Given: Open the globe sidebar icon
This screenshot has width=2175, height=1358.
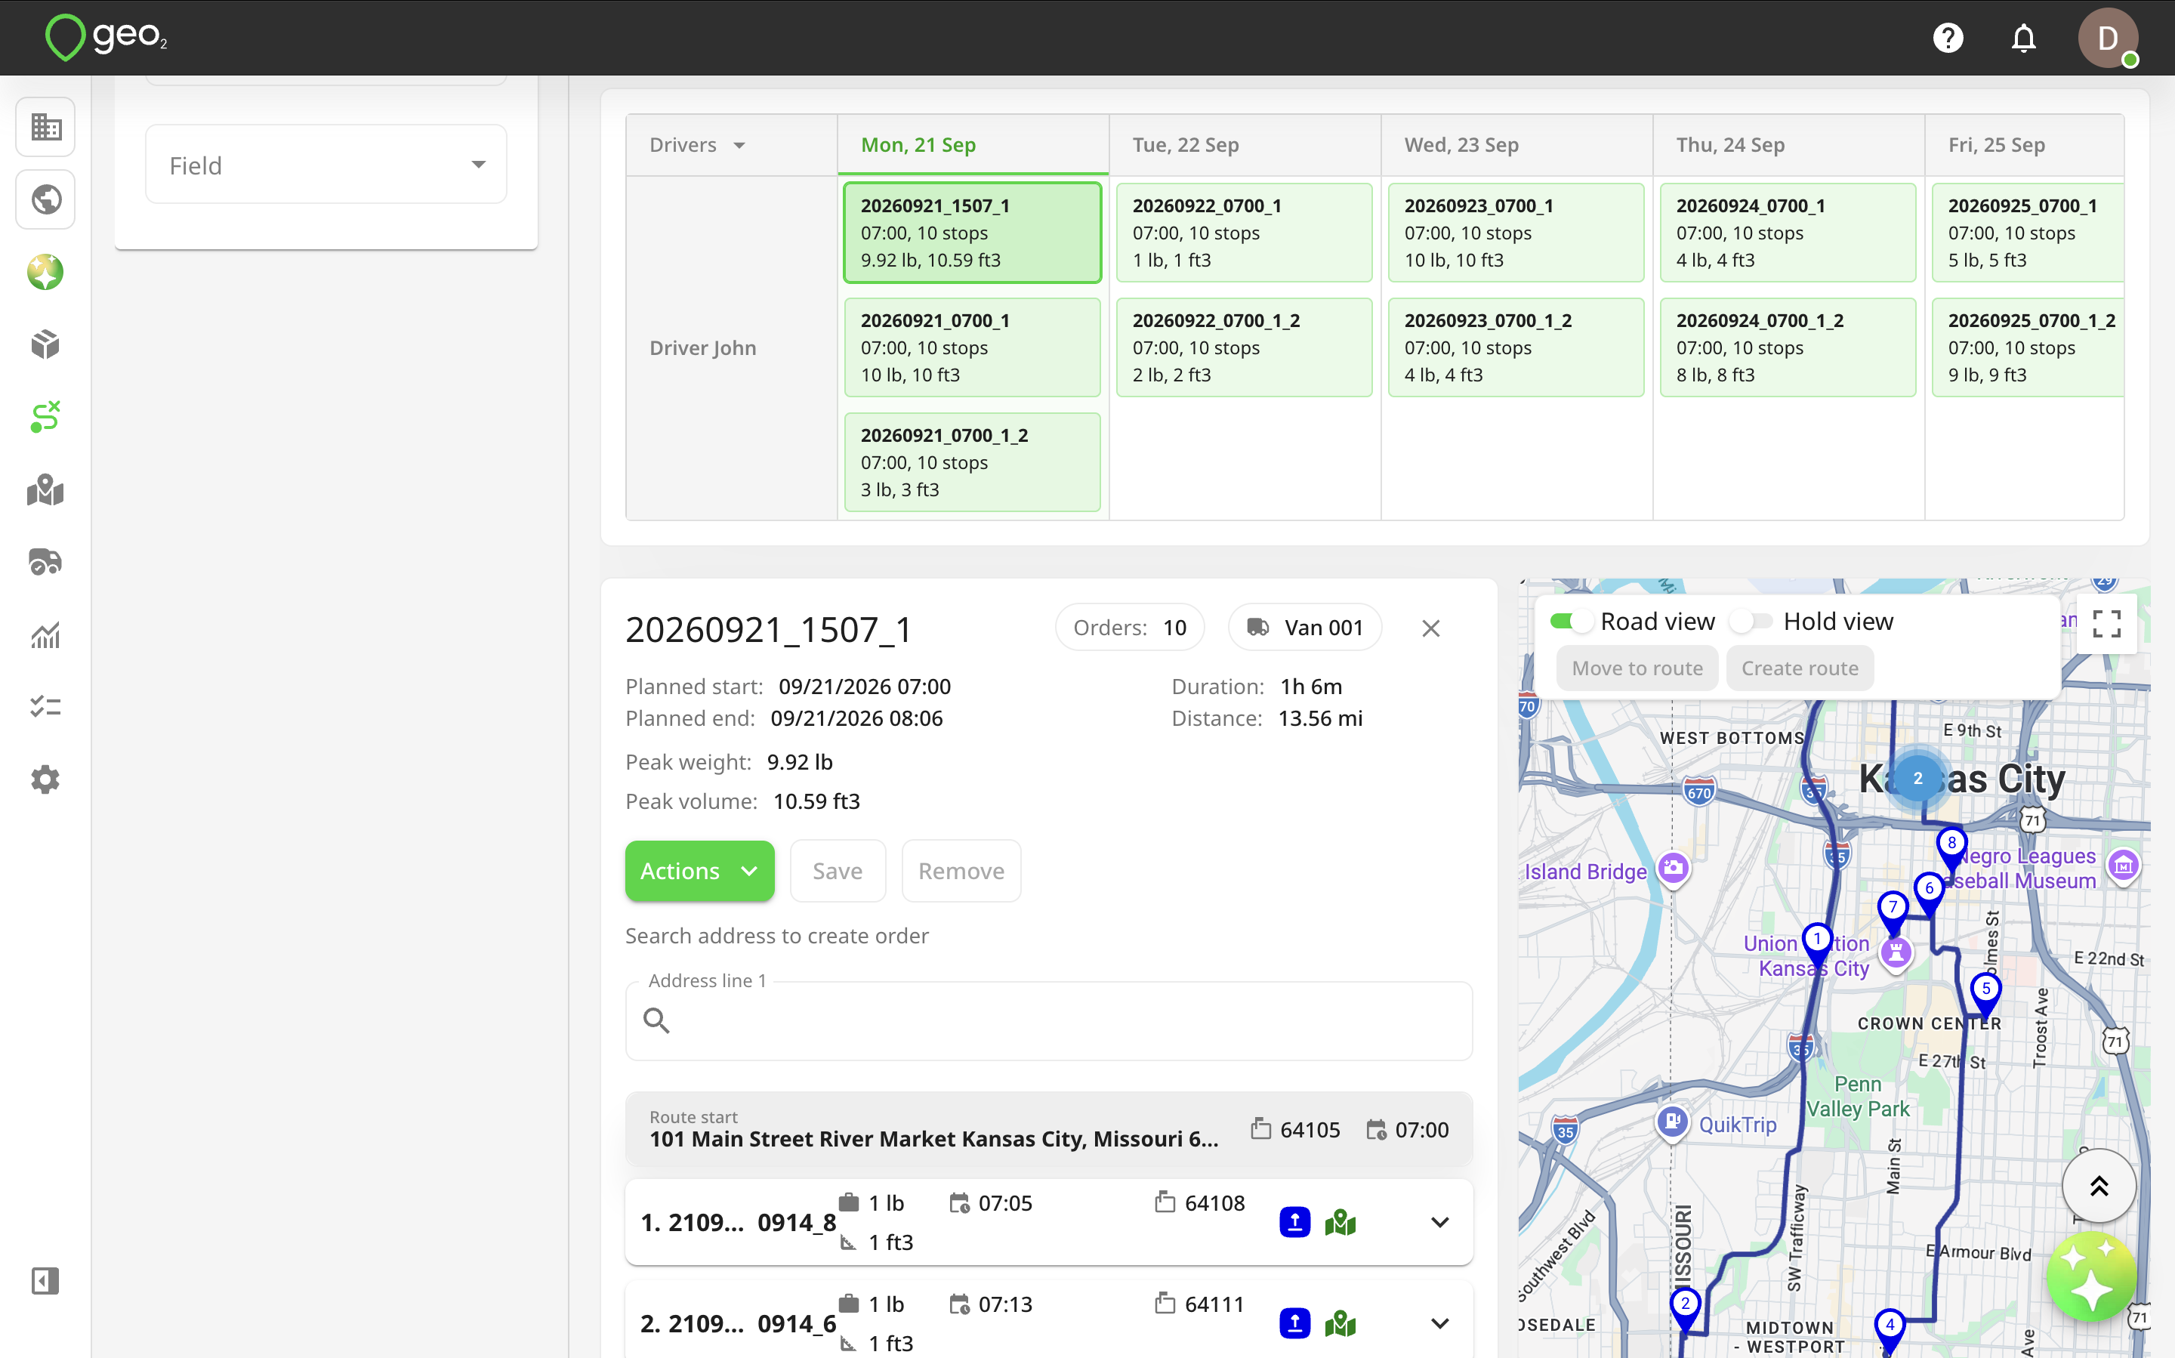Looking at the screenshot, I should click(46, 199).
